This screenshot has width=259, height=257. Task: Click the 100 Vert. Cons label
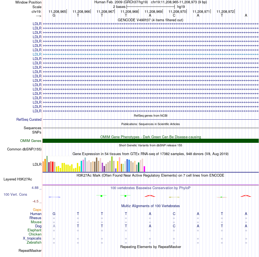coord(15,194)
